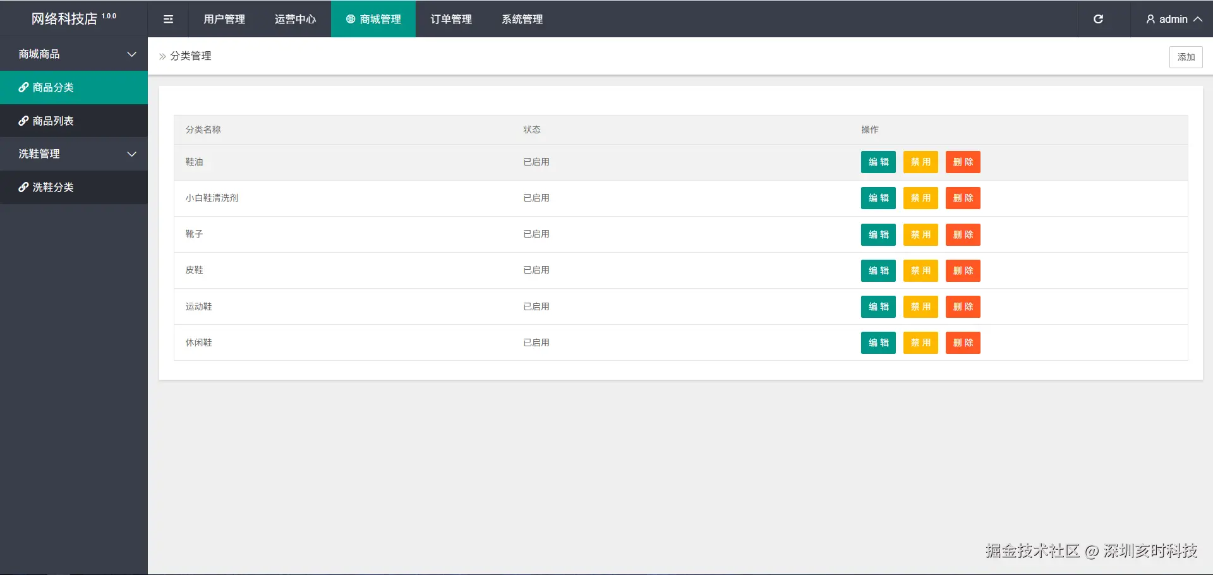Disable the 鞋油 category

(x=920, y=162)
